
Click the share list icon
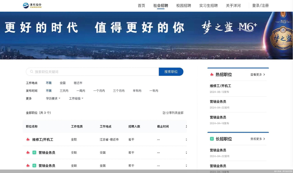164,113
